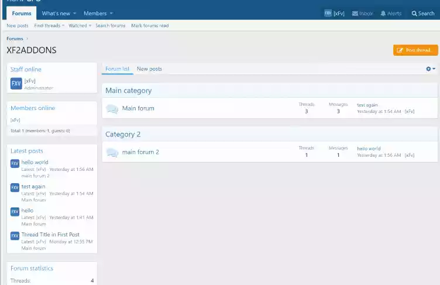Open test again last post in Main forum row
440x285 pixels.
367,105
